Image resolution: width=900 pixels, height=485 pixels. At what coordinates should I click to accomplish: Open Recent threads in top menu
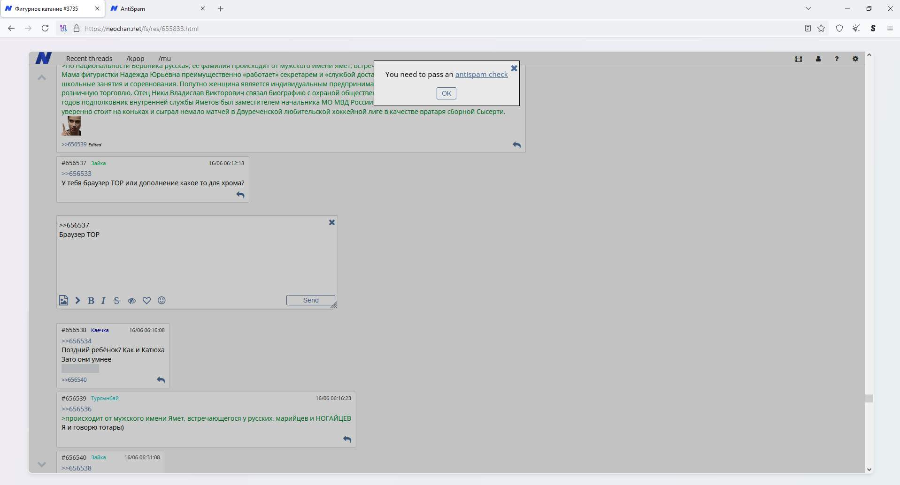[89, 59]
